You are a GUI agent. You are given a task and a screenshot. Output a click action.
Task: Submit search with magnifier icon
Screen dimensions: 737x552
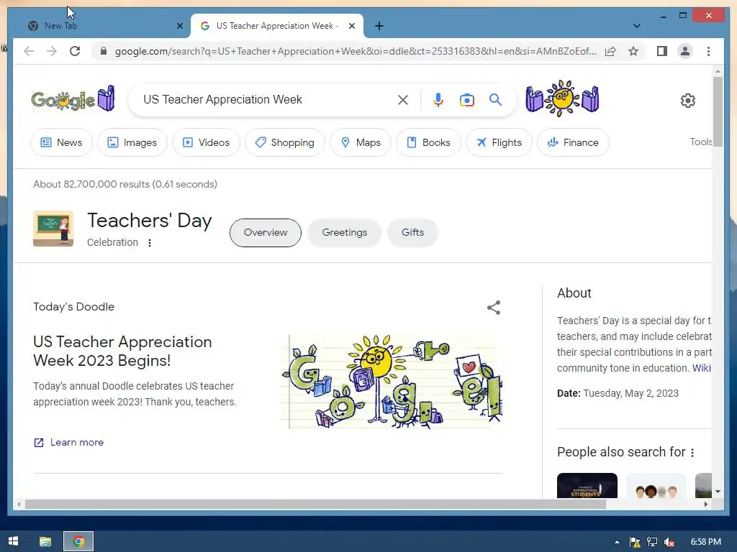coord(495,99)
